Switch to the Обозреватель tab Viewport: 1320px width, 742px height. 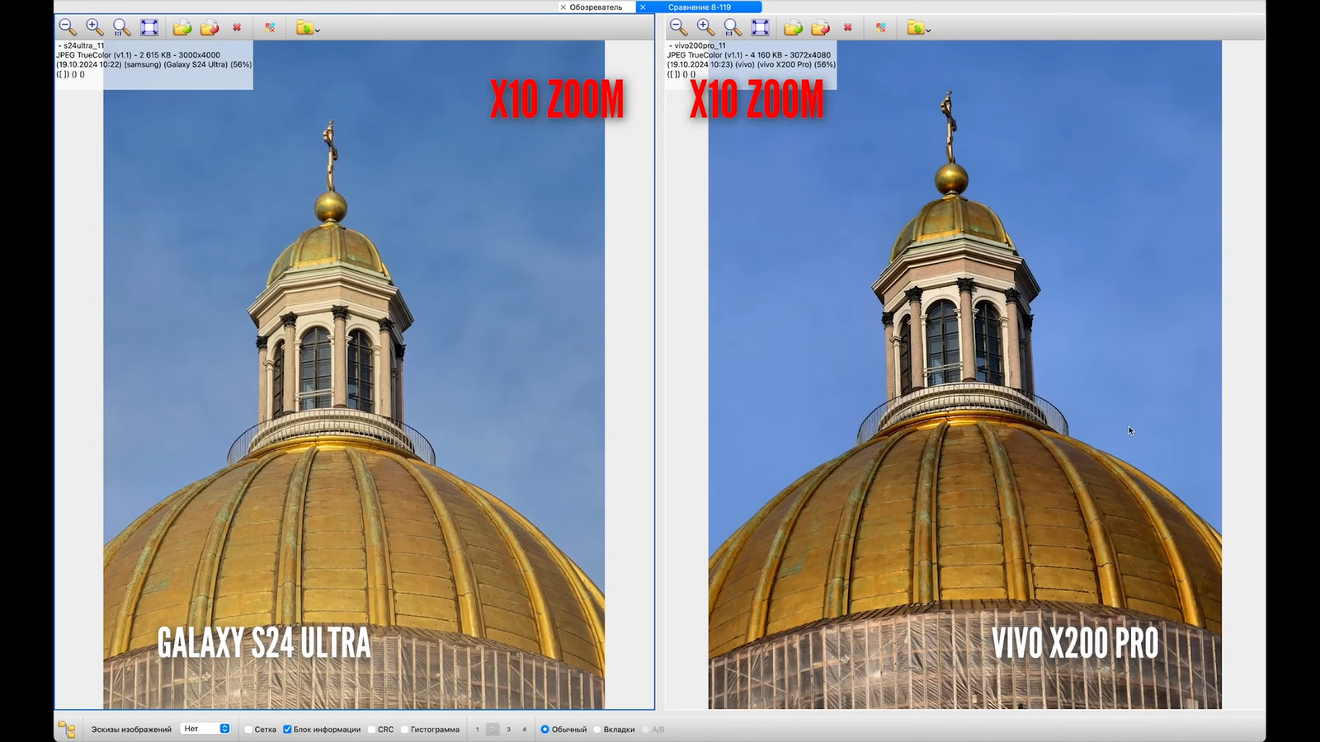tap(595, 7)
